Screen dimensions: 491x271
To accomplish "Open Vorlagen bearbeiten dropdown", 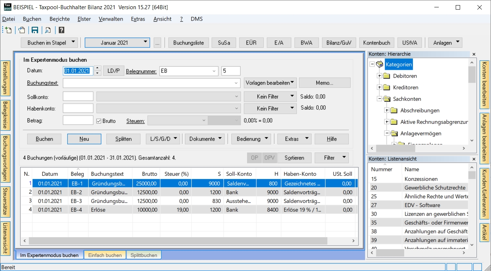I will tap(270, 83).
